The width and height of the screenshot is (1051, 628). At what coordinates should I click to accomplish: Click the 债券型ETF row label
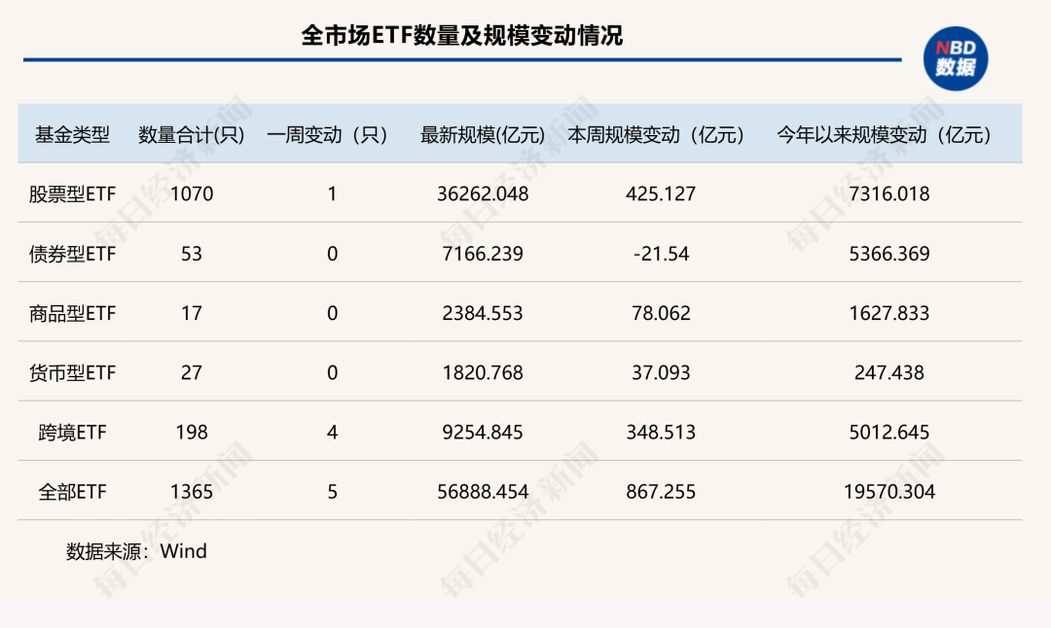tap(73, 255)
